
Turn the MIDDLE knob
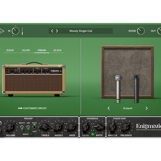point(59,127)
